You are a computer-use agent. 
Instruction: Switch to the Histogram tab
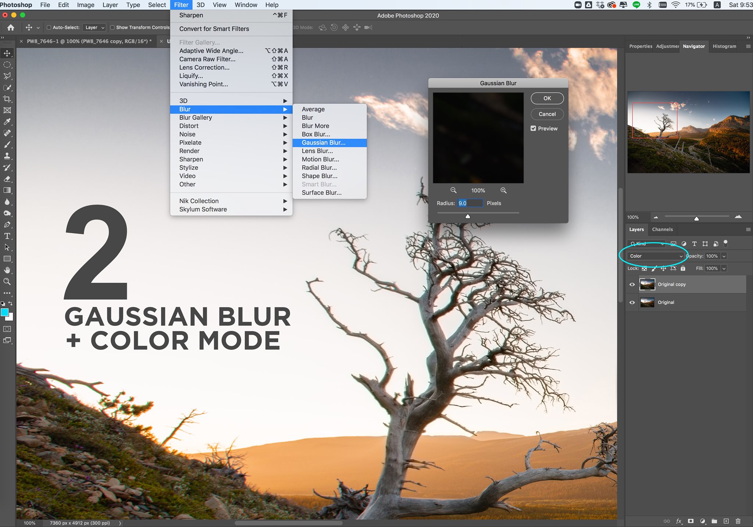click(x=724, y=46)
